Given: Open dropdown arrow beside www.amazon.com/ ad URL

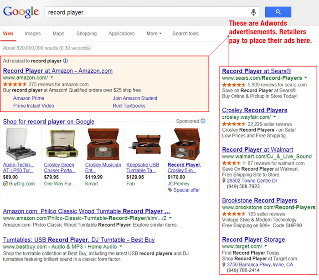Looking at the screenshot, I should click(52, 78).
